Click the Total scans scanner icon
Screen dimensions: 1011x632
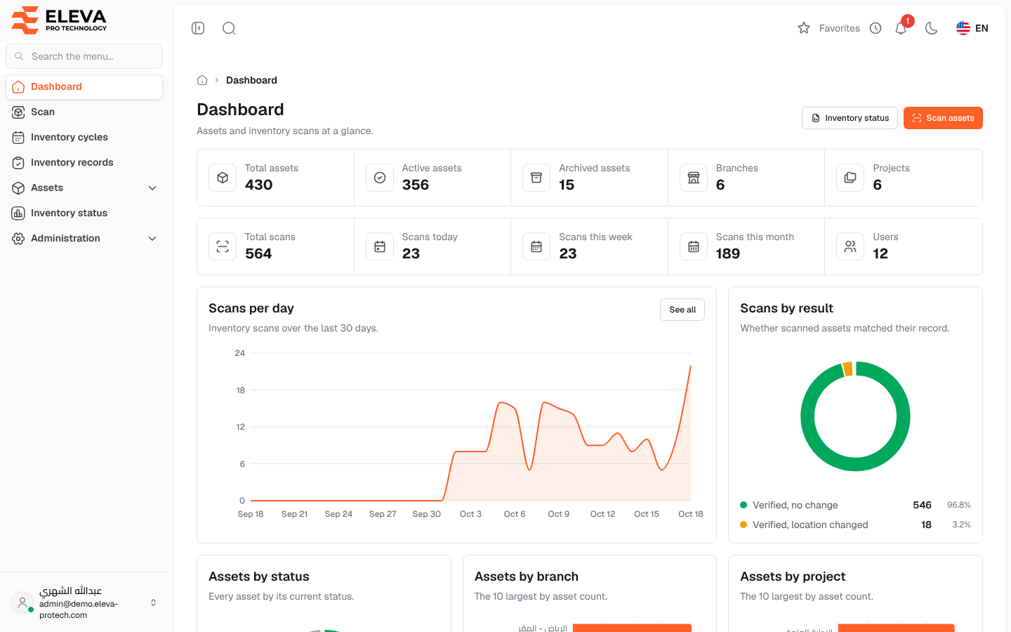point(223,246)
